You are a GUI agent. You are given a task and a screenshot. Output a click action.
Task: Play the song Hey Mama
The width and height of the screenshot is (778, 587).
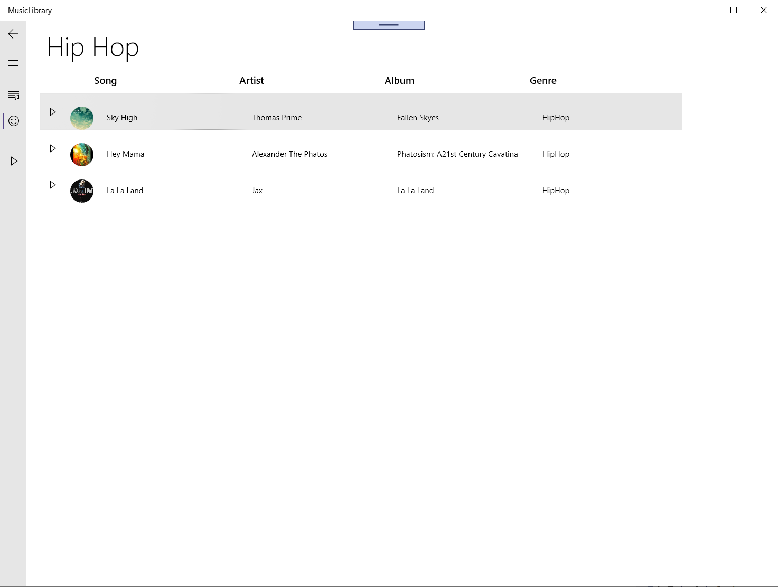(52, 148)
